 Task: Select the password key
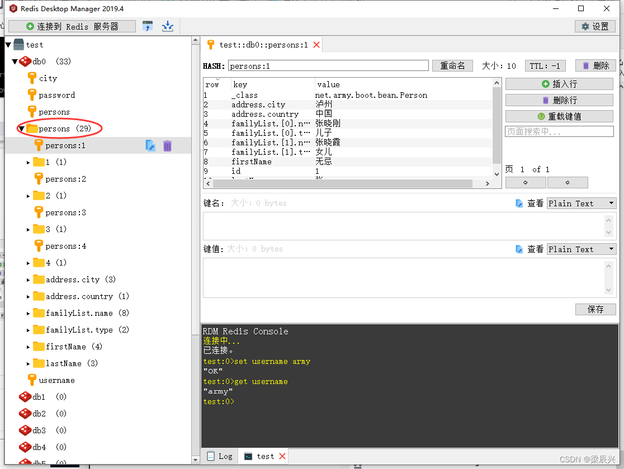(56, 95)
